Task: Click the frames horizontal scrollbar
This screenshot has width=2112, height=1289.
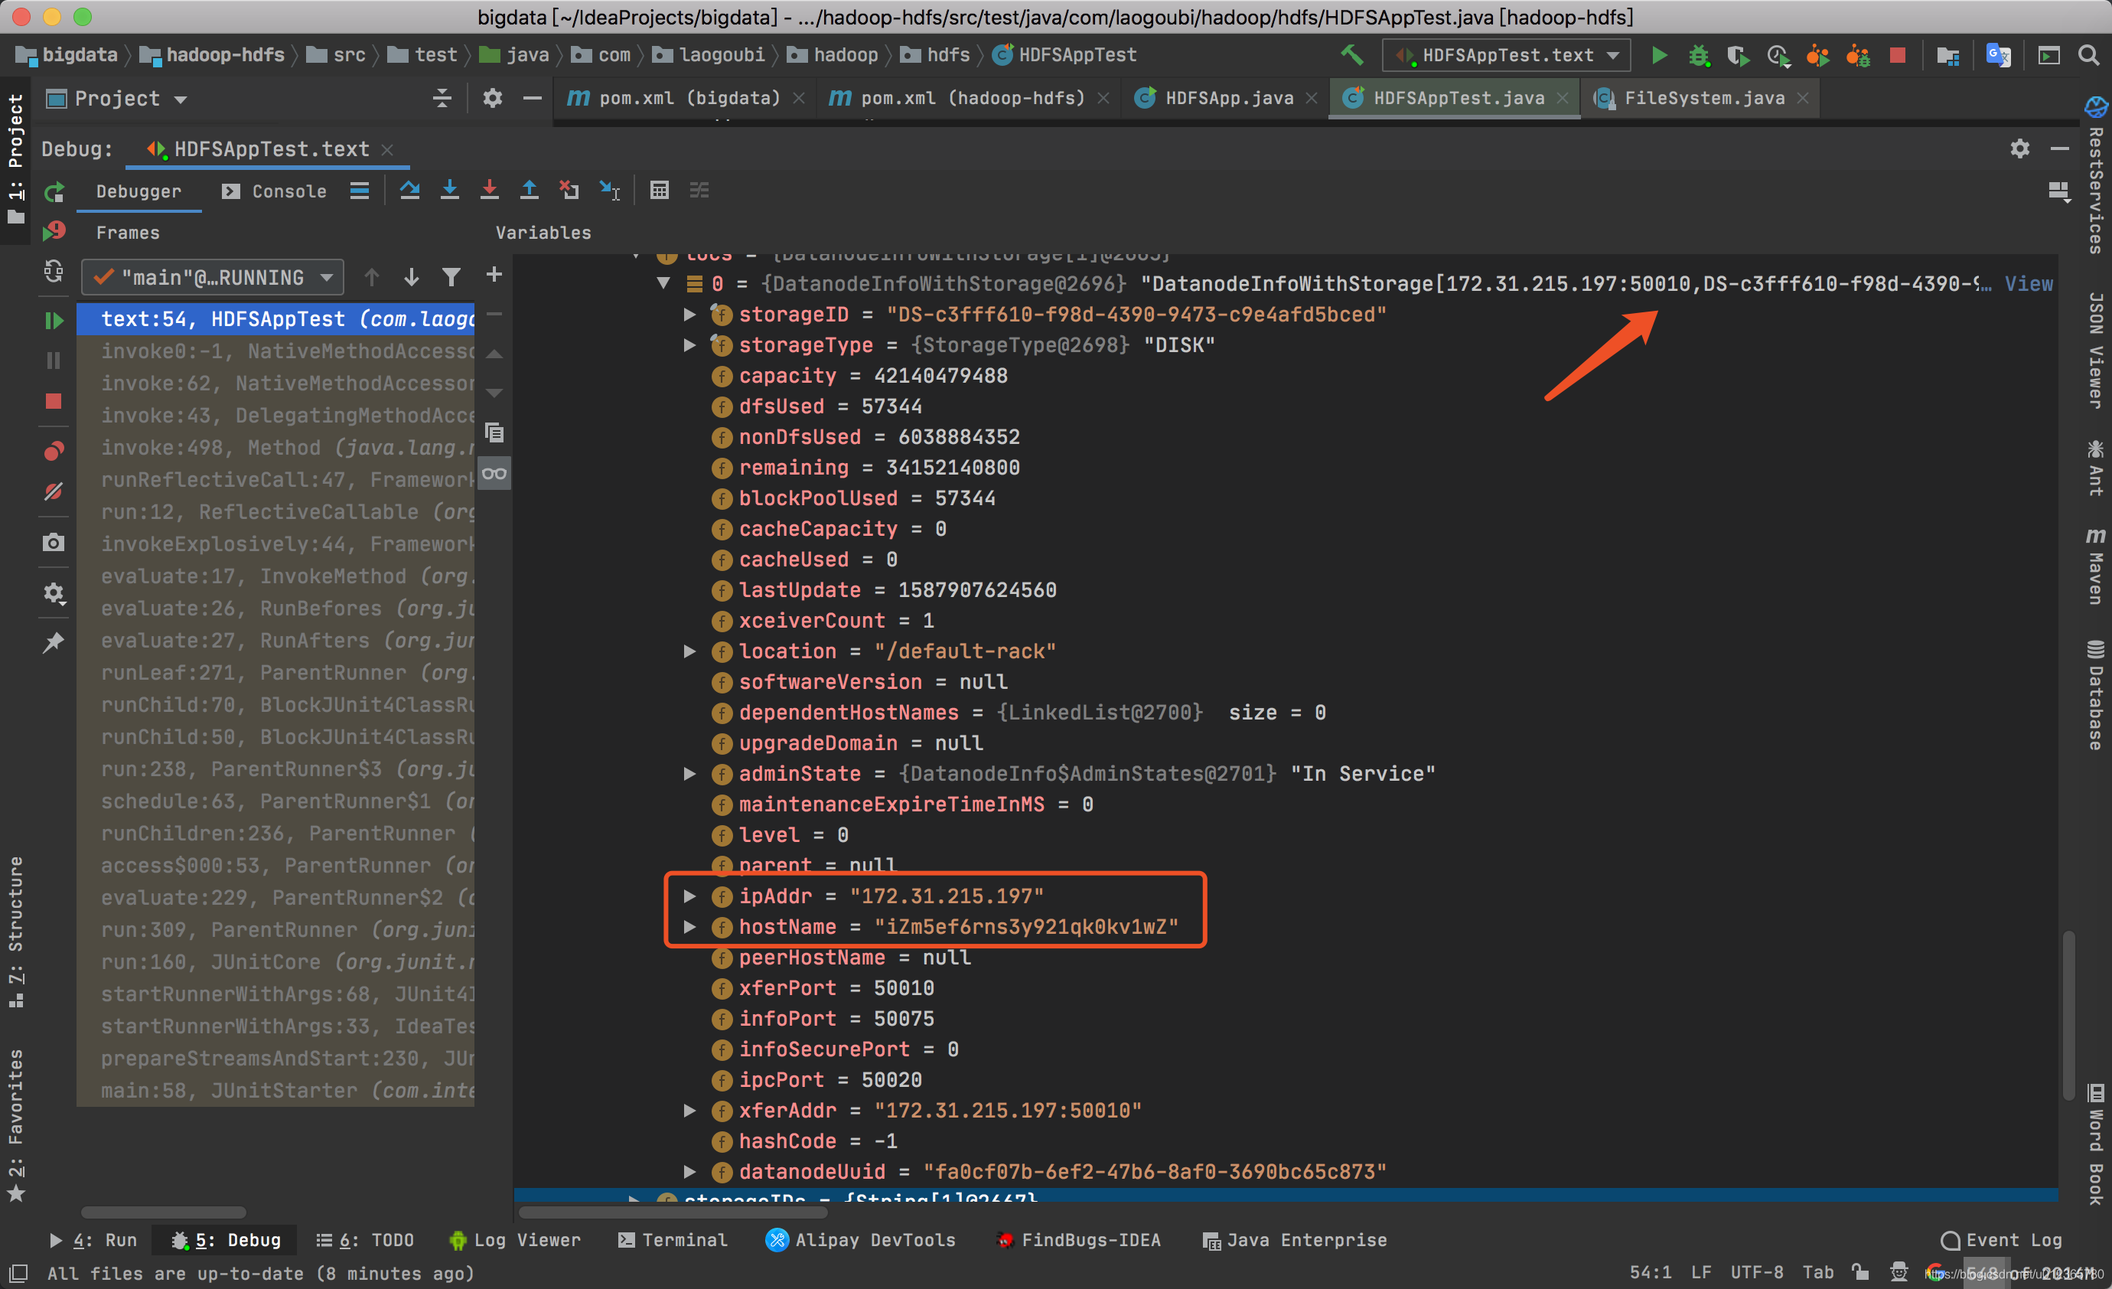Action: coord(164,1212)
